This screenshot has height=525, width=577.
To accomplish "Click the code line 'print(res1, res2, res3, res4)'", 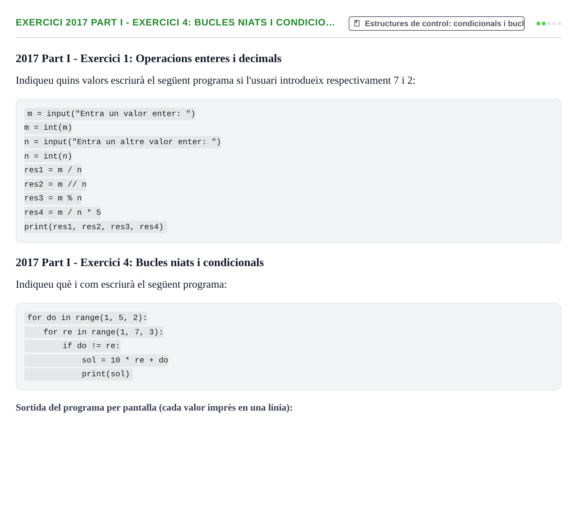I will (96, 227).
